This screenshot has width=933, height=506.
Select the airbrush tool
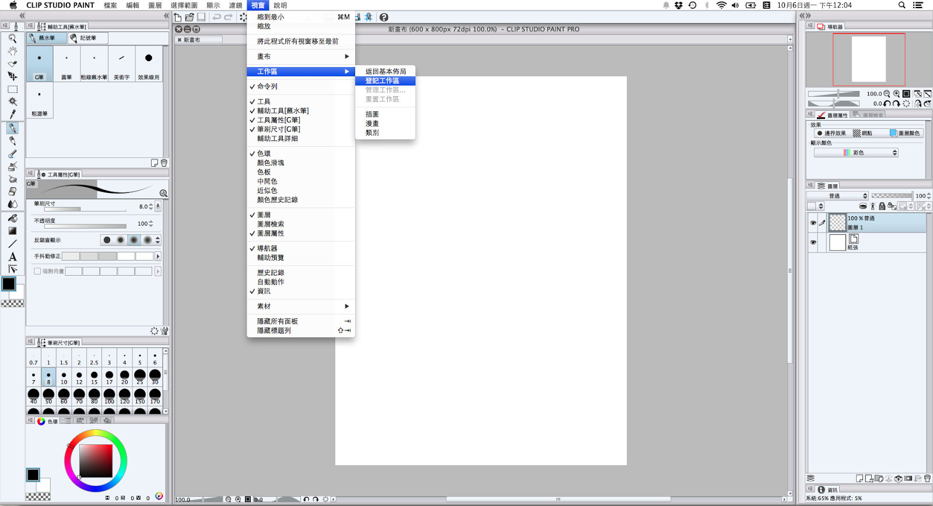point(12,166)
